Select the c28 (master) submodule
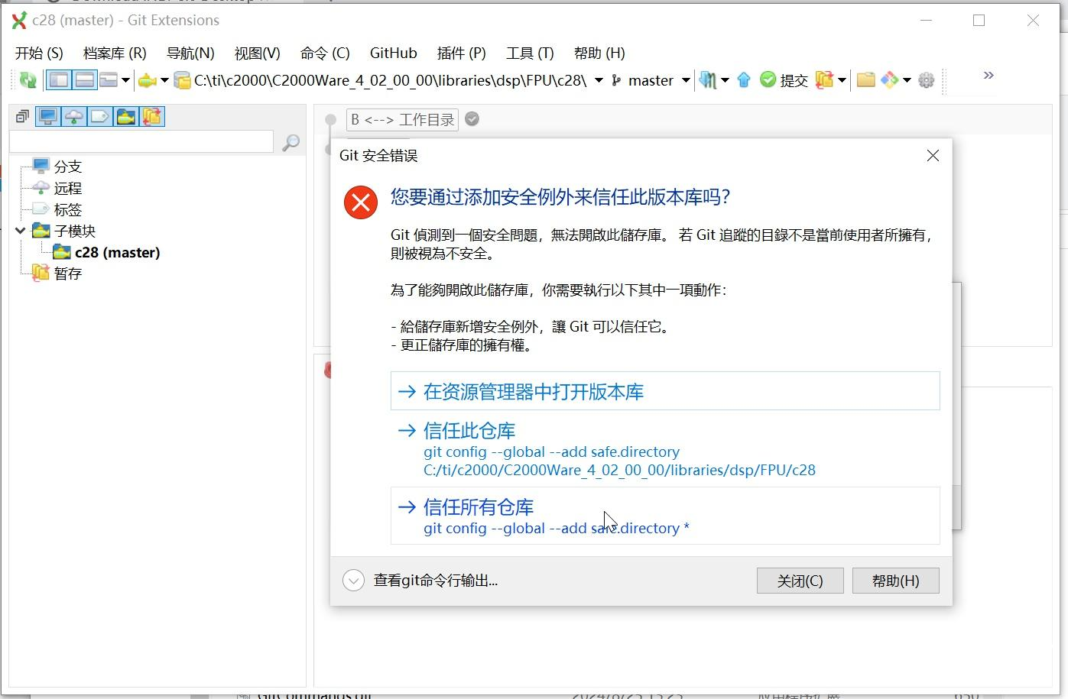The image size is (1068, 699). click(x=117, y=253)
